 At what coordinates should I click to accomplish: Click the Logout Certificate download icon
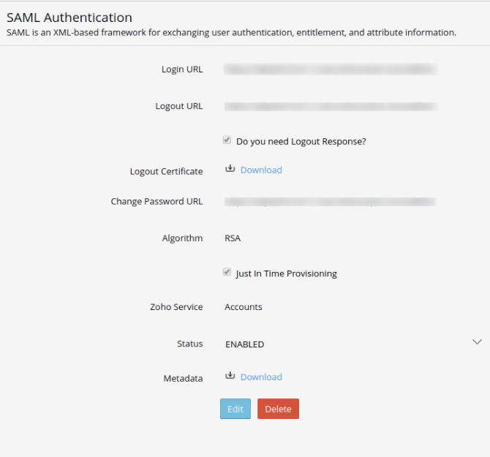click(230, 169)
